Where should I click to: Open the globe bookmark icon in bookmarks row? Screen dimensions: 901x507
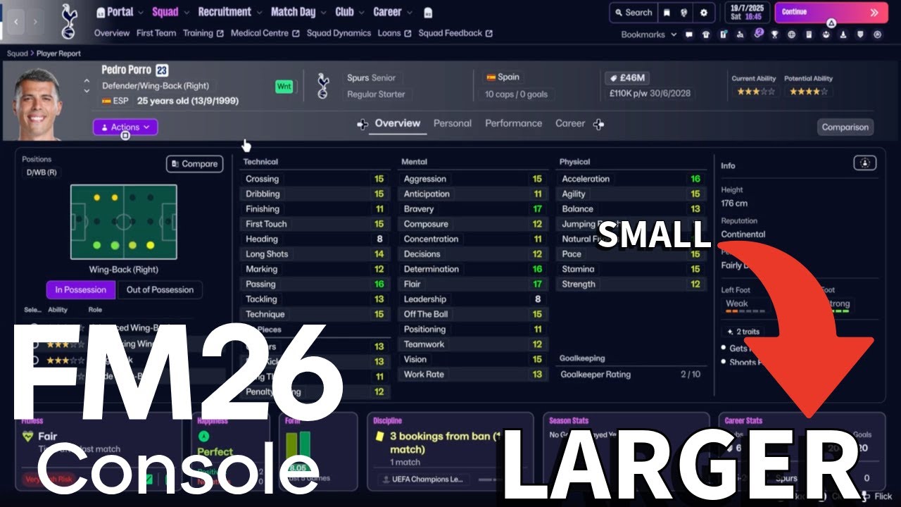(x=792, y=35)
